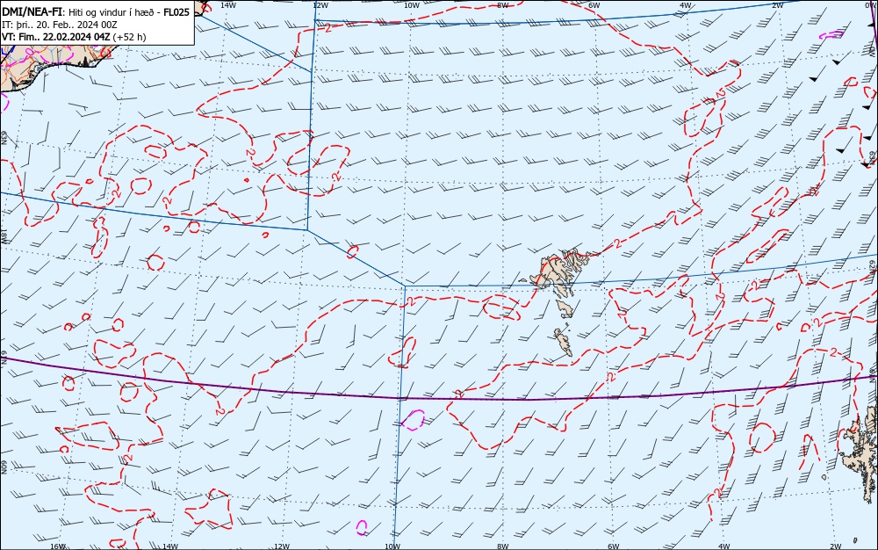Viewport: 878px width, 550px height.
Task: Click the 18W label on the left edge
Action: [4, 235]
